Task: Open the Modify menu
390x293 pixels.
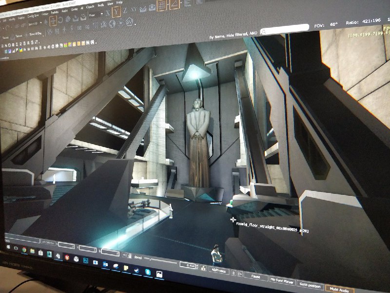Action: (12, 20)
